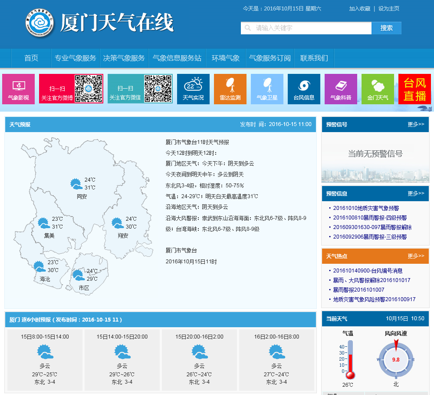Image resolution: width=434 pixels, height=395 pixels.
Task: Open 2016092906暴雨警报-三级预警 link
Action: (x=370, y=237)
